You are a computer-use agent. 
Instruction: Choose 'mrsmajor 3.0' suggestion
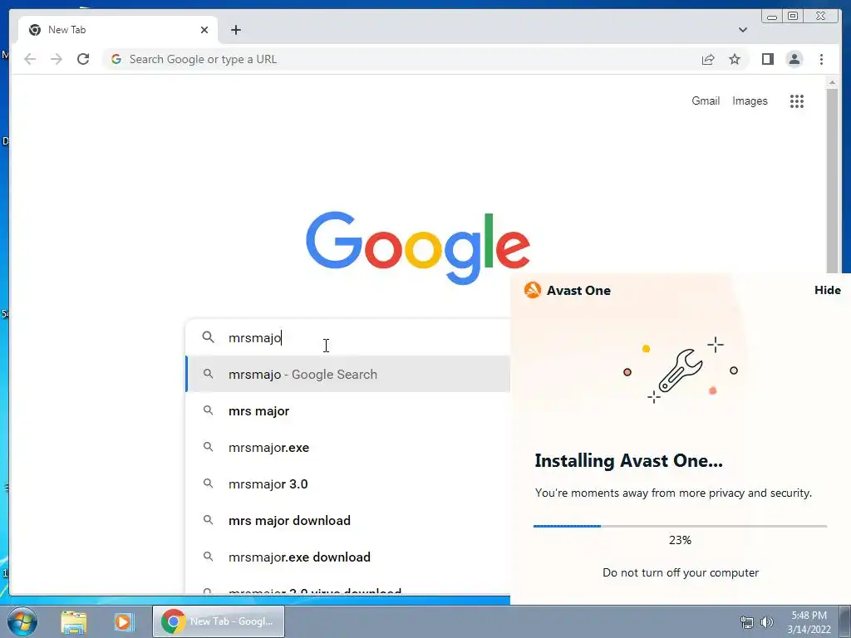[x=348, y=484]
